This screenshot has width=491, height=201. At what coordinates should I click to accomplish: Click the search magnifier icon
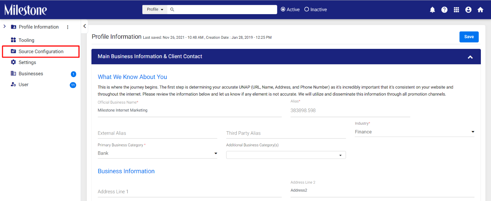click(172, 10)
